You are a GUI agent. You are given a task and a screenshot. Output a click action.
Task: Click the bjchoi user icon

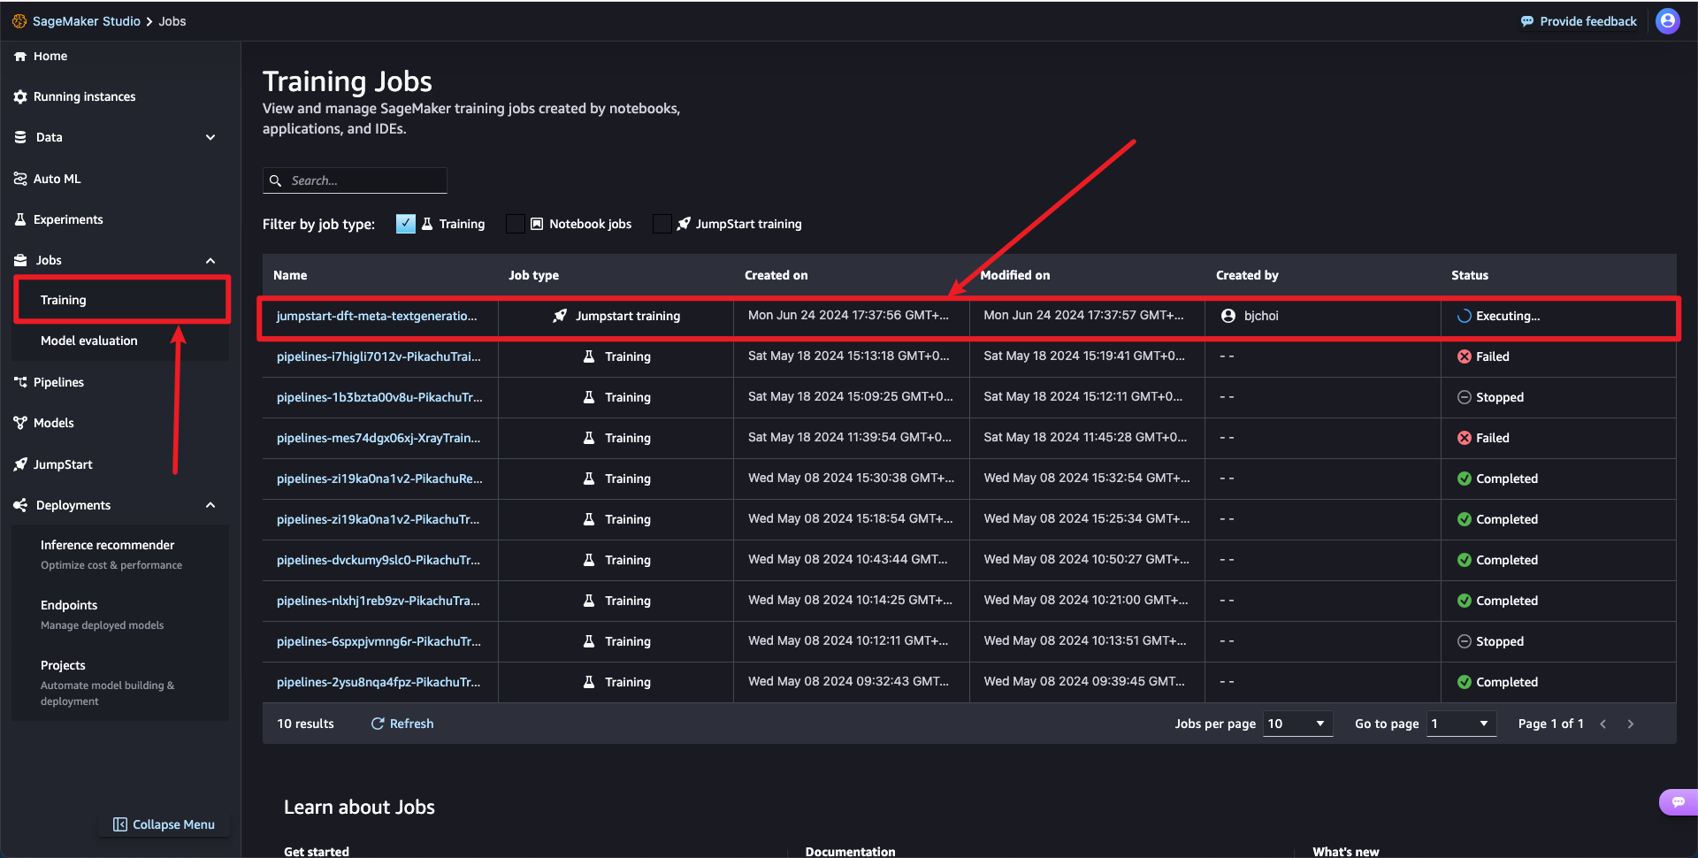tap(1228, 316)
